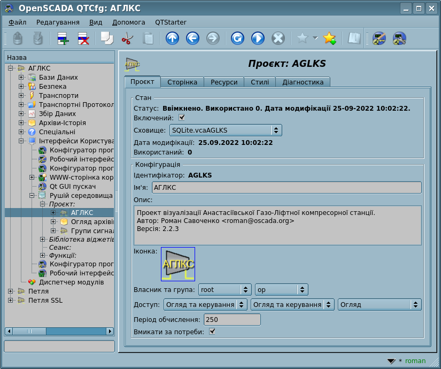Click the AGLKS project icon image

click(178, 264)
